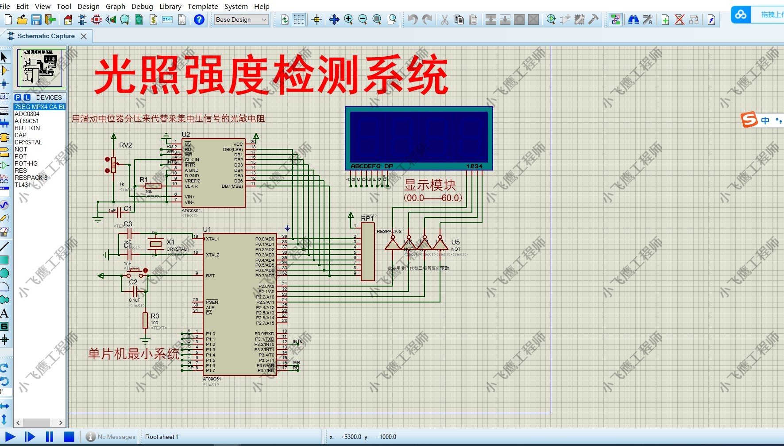This screenshot has height=446, width=784.
Task: Select the Component Mode tool
Action: [4, 70]
